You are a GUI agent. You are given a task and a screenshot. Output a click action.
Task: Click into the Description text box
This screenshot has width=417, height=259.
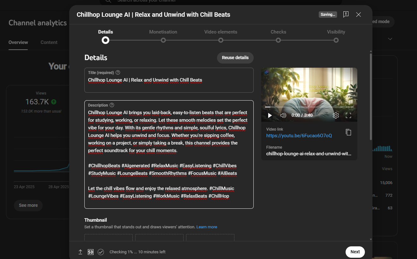[169, 154]
